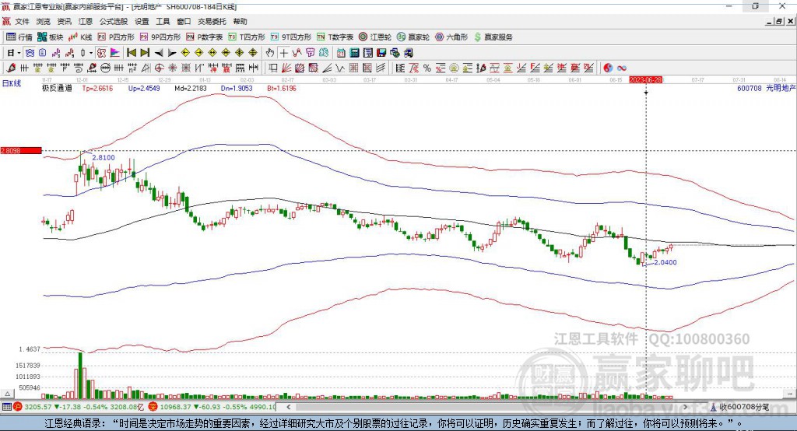Click the n² cycle lines tool

[132, 68]
